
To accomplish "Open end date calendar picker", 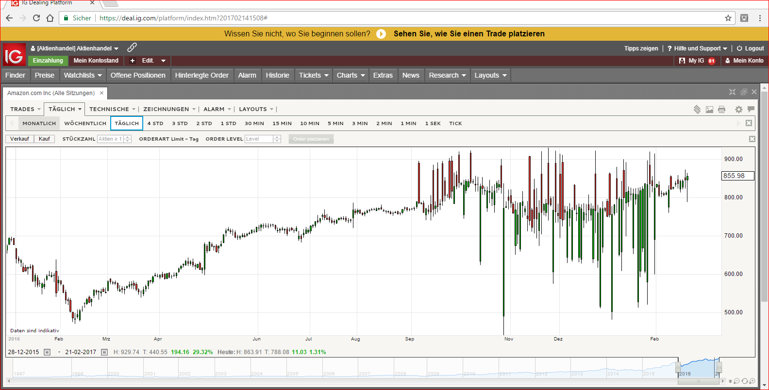I will tap(104, 352).
